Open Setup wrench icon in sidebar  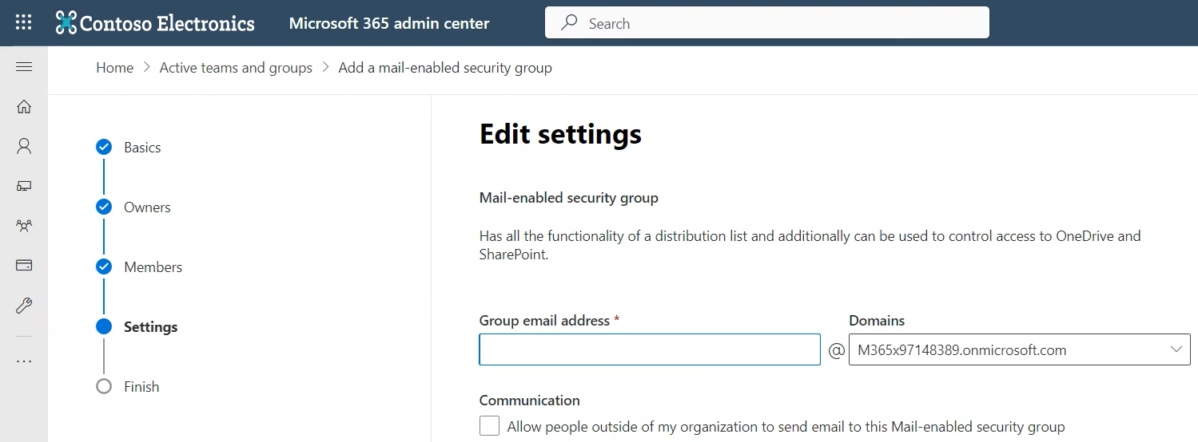[x=24, y=305]
